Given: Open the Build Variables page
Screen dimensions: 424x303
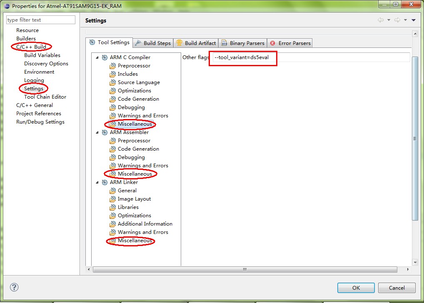Looking at the screenshot, I should (x=42, y=55).
